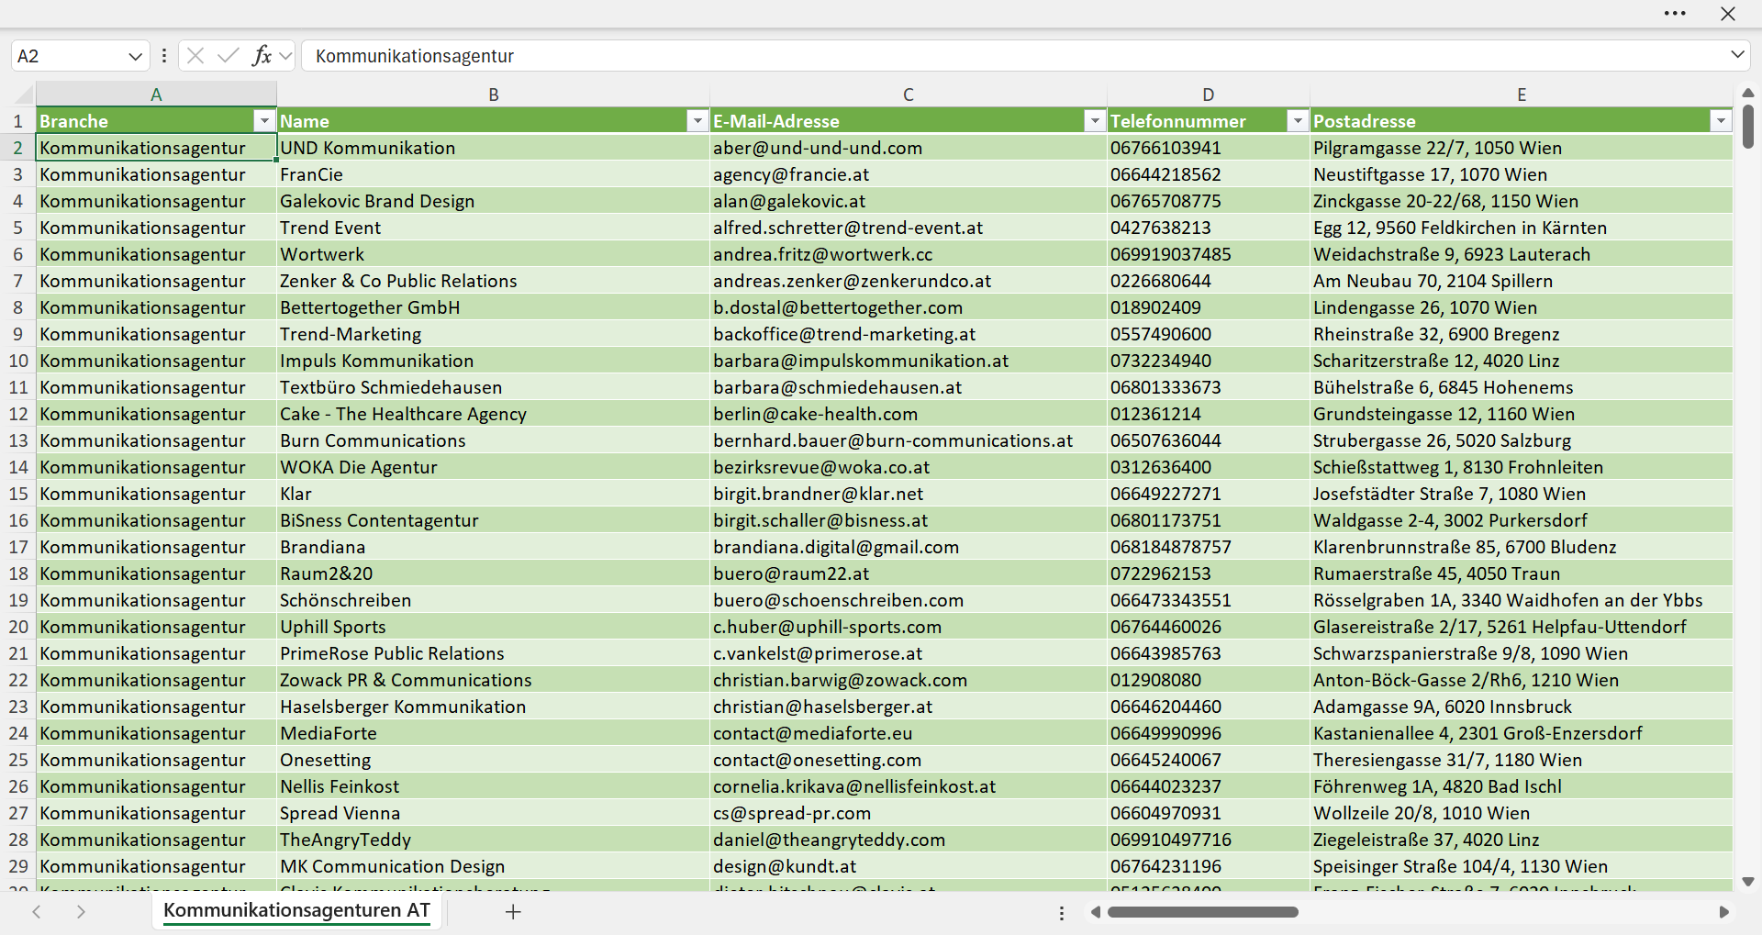Select cell 'Galekovic Brand Design'
This screenshot has width=1762, height=935.
click(494, 201)
